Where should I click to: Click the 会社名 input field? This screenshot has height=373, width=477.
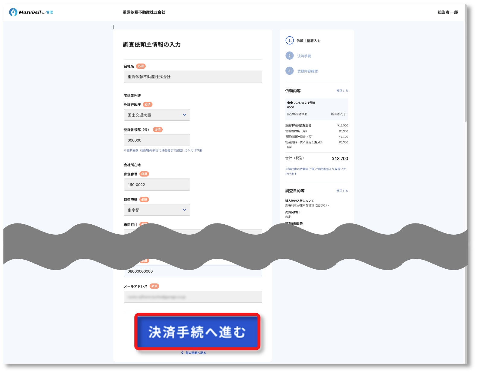193,77
